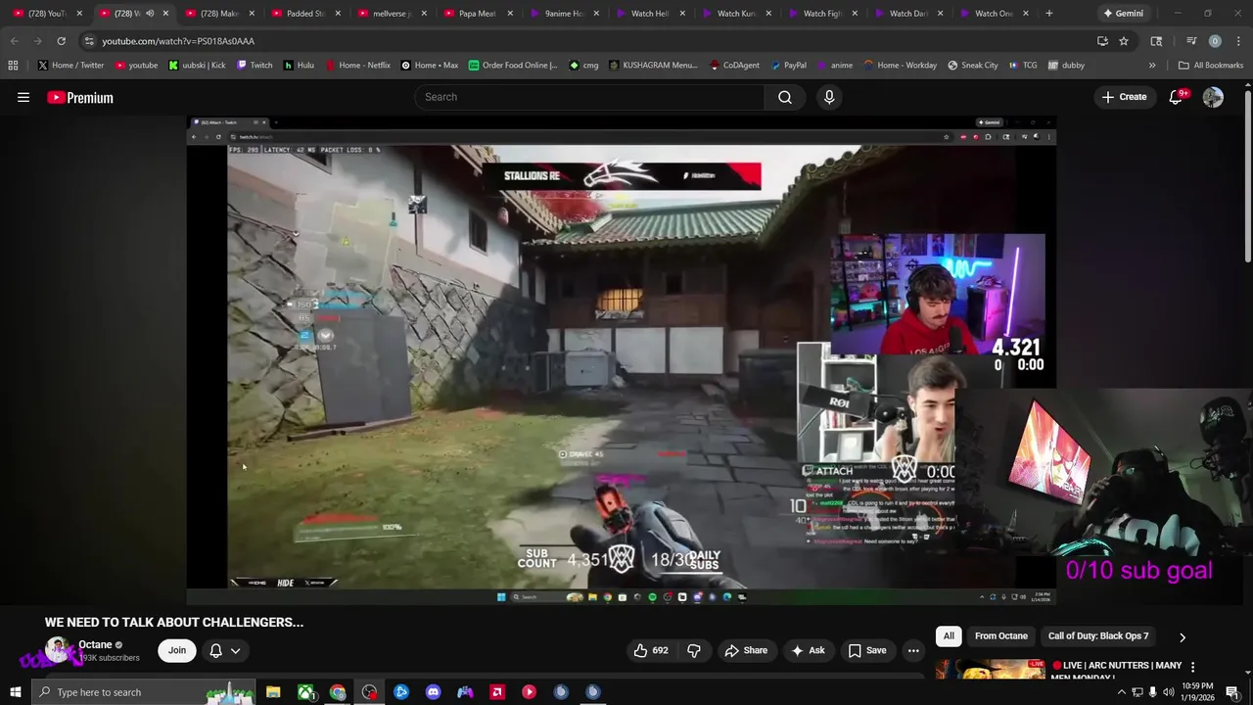This screenshot has width=1253, height=705.
Task: Mute the audio-playing YouTube tab
Action: click(150, 14)
